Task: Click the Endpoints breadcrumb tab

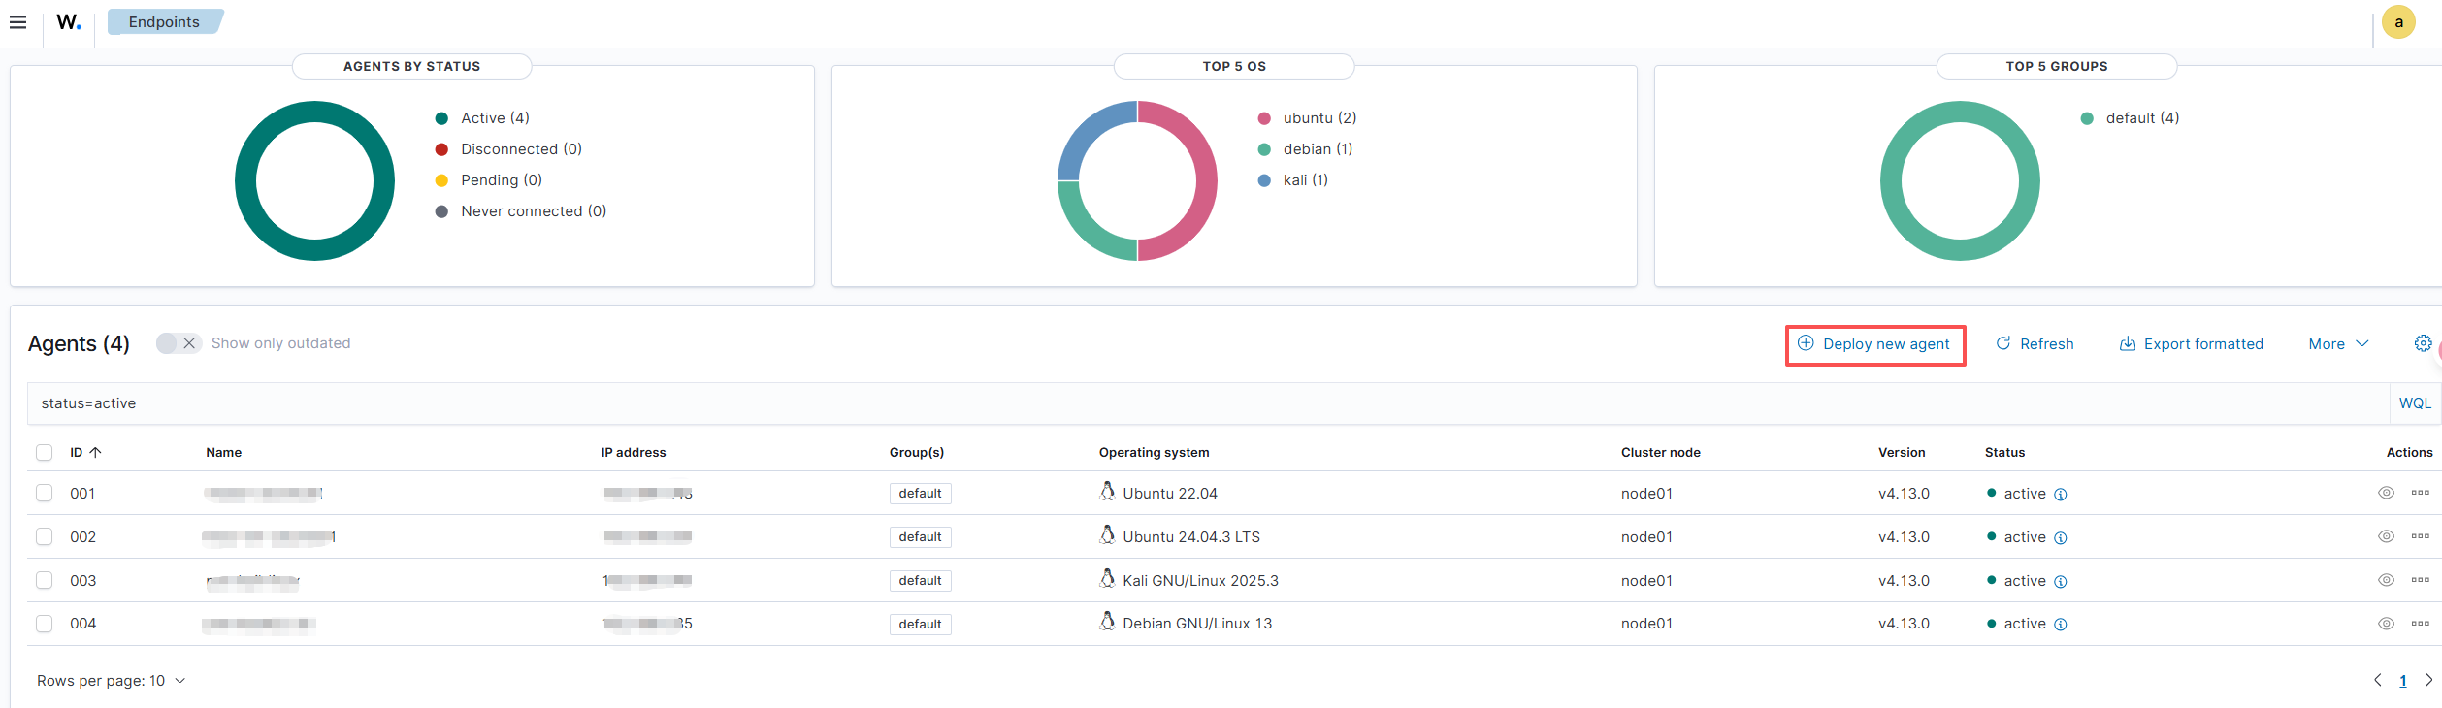Action: (x=164, y=22)
